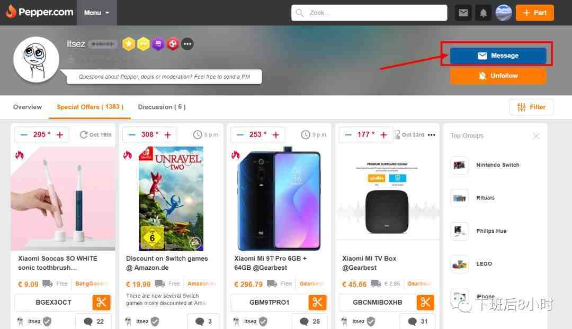572x329 pixels.
Task: Copy coupon code BGEX3OCT with scissors icon
Action: pyautogui.click(x=101, y=302)
